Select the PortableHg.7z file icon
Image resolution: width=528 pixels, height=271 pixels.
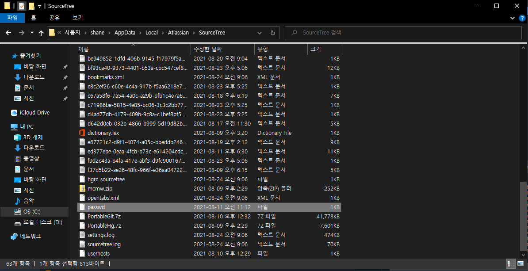click(x=82, y=225)
